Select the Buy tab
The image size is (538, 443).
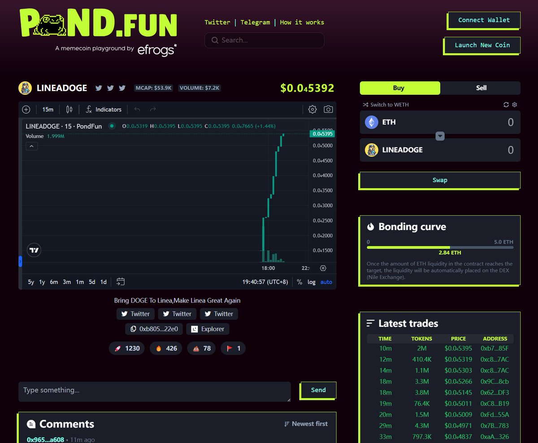coord(400,88)
